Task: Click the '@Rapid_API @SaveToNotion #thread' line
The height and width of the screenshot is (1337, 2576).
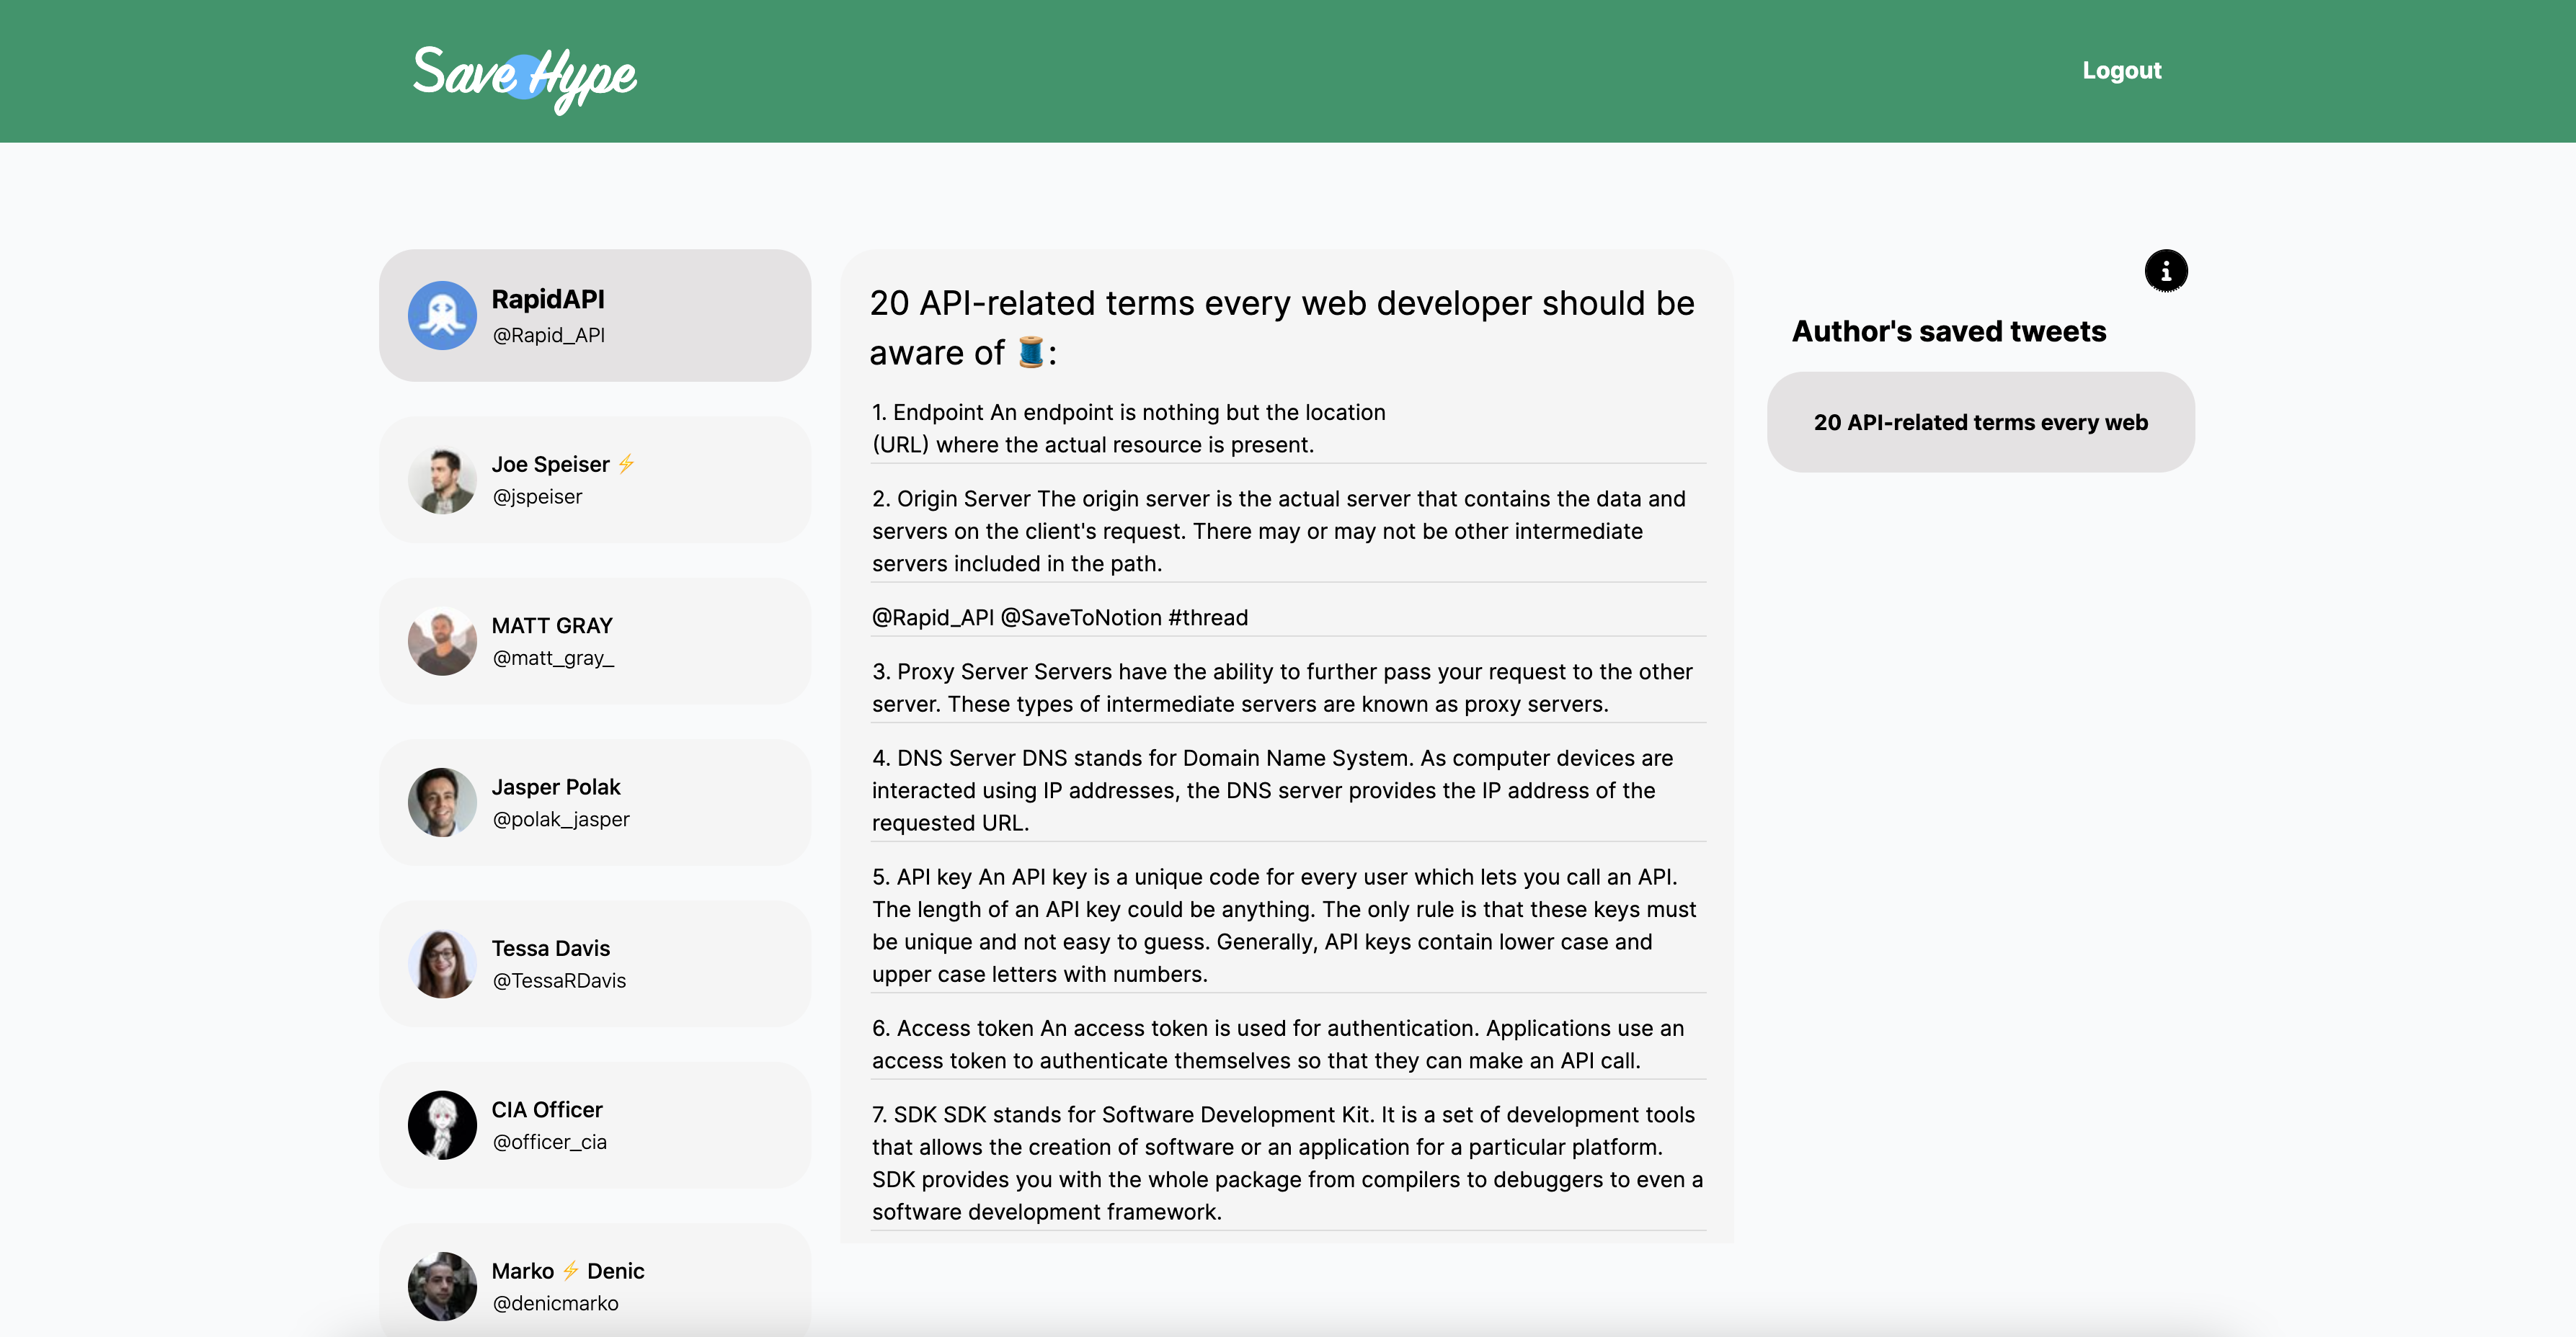Action: 1060,617
